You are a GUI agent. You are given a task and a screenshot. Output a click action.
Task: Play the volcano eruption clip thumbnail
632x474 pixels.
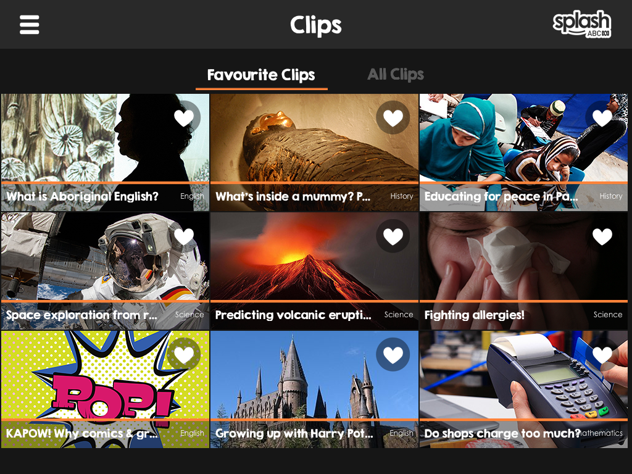click(314, 257)
